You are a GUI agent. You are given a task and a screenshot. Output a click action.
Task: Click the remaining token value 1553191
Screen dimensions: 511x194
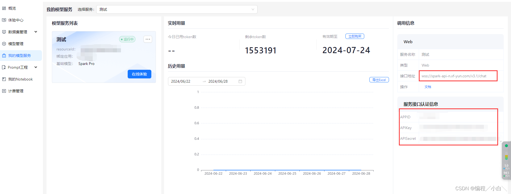pyautogui.click(x=261, y=50)
